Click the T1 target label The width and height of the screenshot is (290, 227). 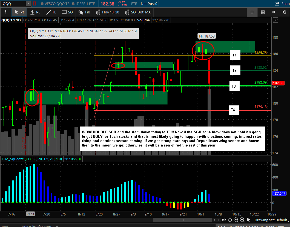pos(235,55)
